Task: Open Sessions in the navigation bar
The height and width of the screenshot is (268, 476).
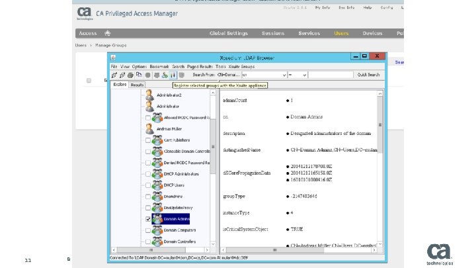Action: pyautogui.click(x=273, y=33)
